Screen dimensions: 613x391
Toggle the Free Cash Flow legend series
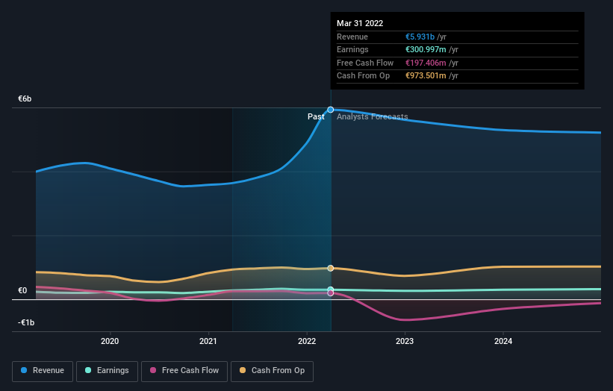tap(184, 371)
